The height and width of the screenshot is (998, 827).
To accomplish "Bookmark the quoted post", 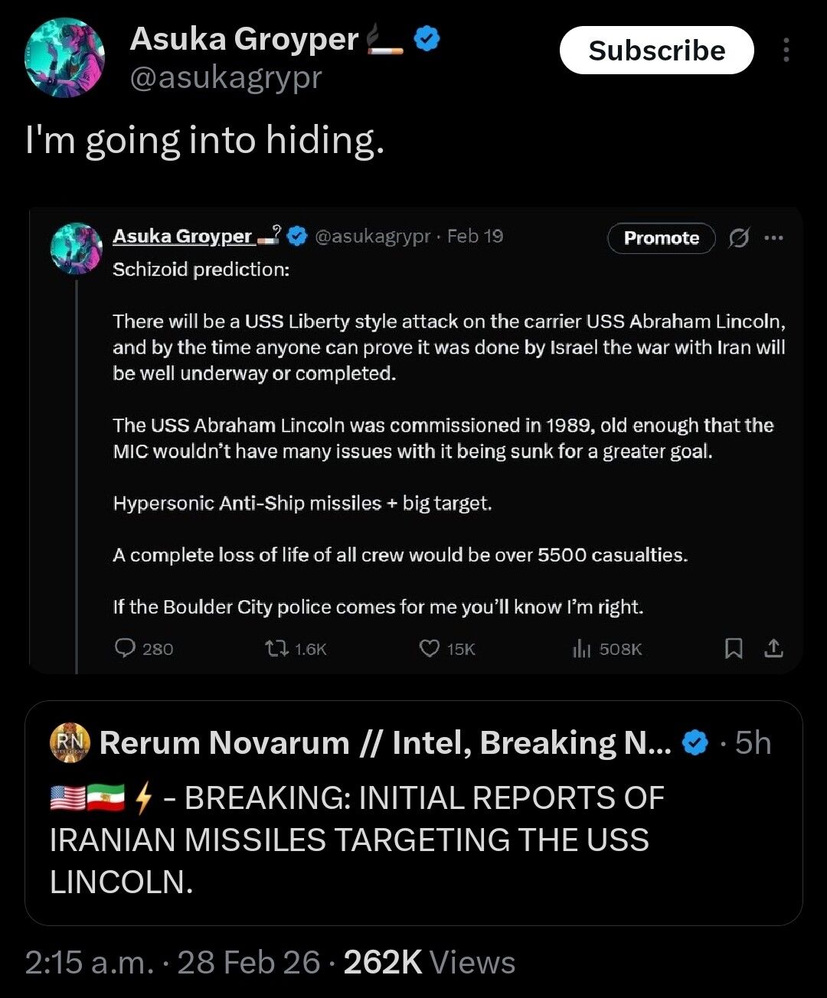I will pos(733,649).
